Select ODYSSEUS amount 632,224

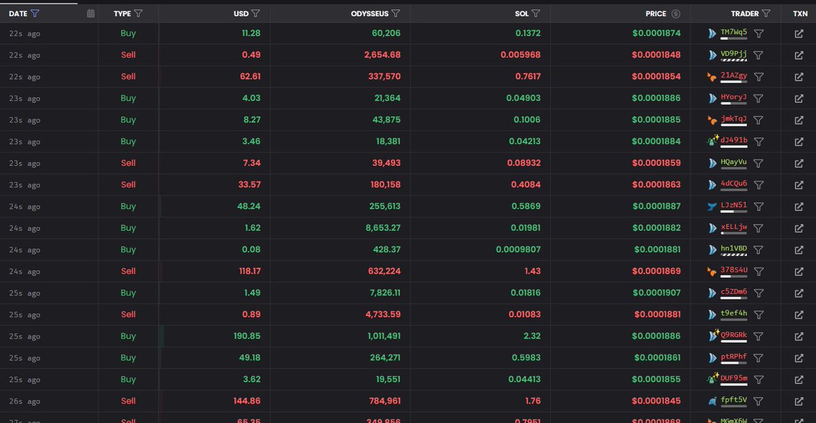[x=383, y=271]
